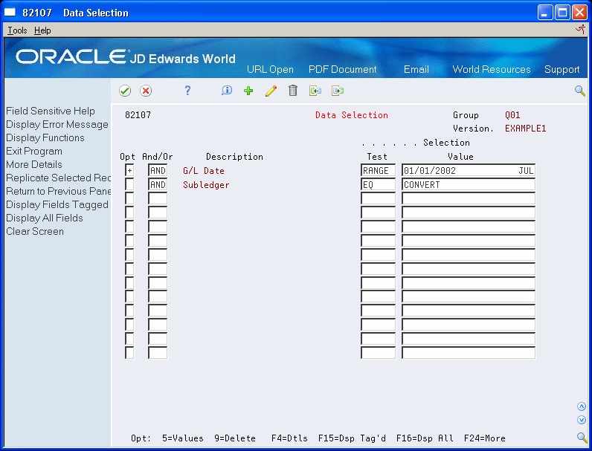Choose Display Fields Tagged
Viewport: 592px width, 451px height.
[57, 204]
